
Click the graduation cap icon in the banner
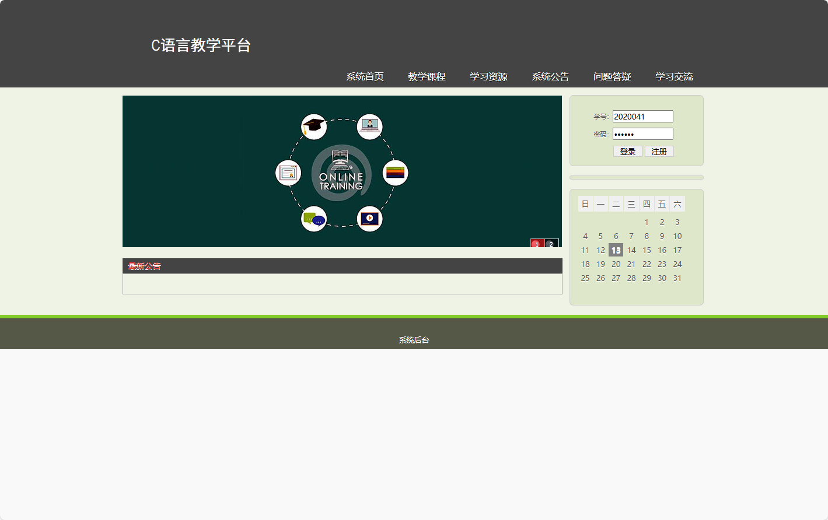(x=314, y=125)
